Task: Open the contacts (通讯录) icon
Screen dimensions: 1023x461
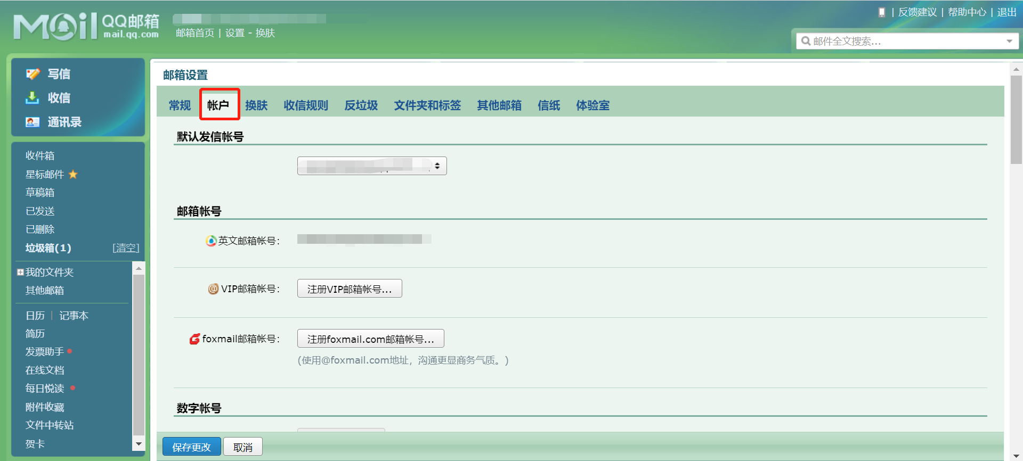Action: 33,122
